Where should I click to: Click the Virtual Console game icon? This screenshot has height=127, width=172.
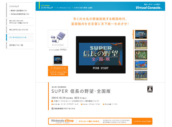coord(58,60)
